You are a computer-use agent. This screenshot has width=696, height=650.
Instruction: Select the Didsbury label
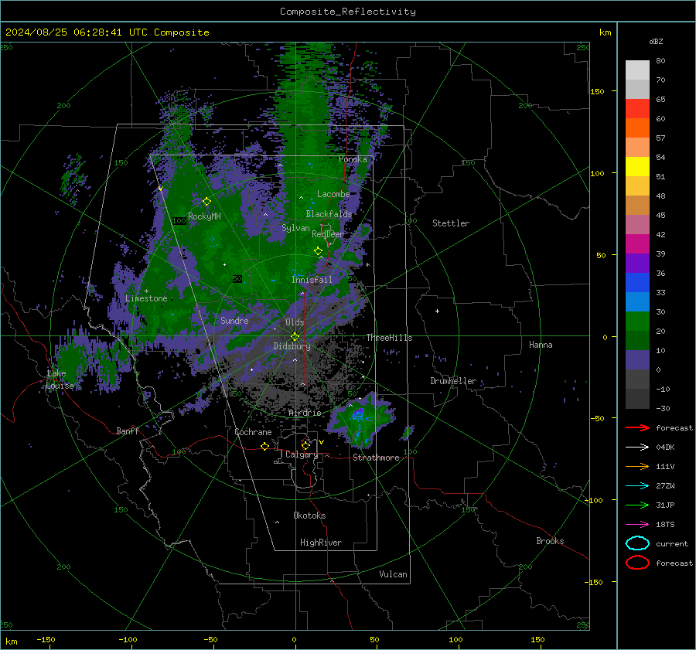point(292,346)
